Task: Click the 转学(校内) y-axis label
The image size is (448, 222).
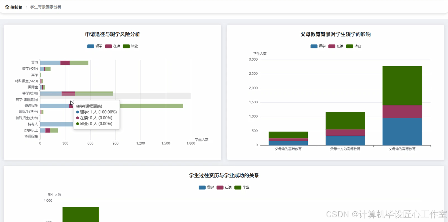Action: click(x=30, y=93)
